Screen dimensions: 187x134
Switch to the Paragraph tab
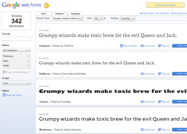tap(75, 14)
